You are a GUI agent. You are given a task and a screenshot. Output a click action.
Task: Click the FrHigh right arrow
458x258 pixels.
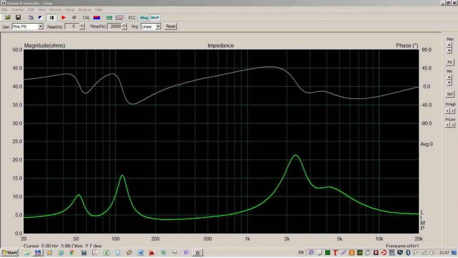(x=453, y=111)
